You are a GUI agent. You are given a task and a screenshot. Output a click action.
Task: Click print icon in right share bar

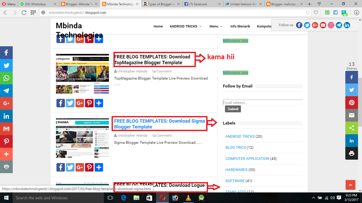click(x=352, y=153)
